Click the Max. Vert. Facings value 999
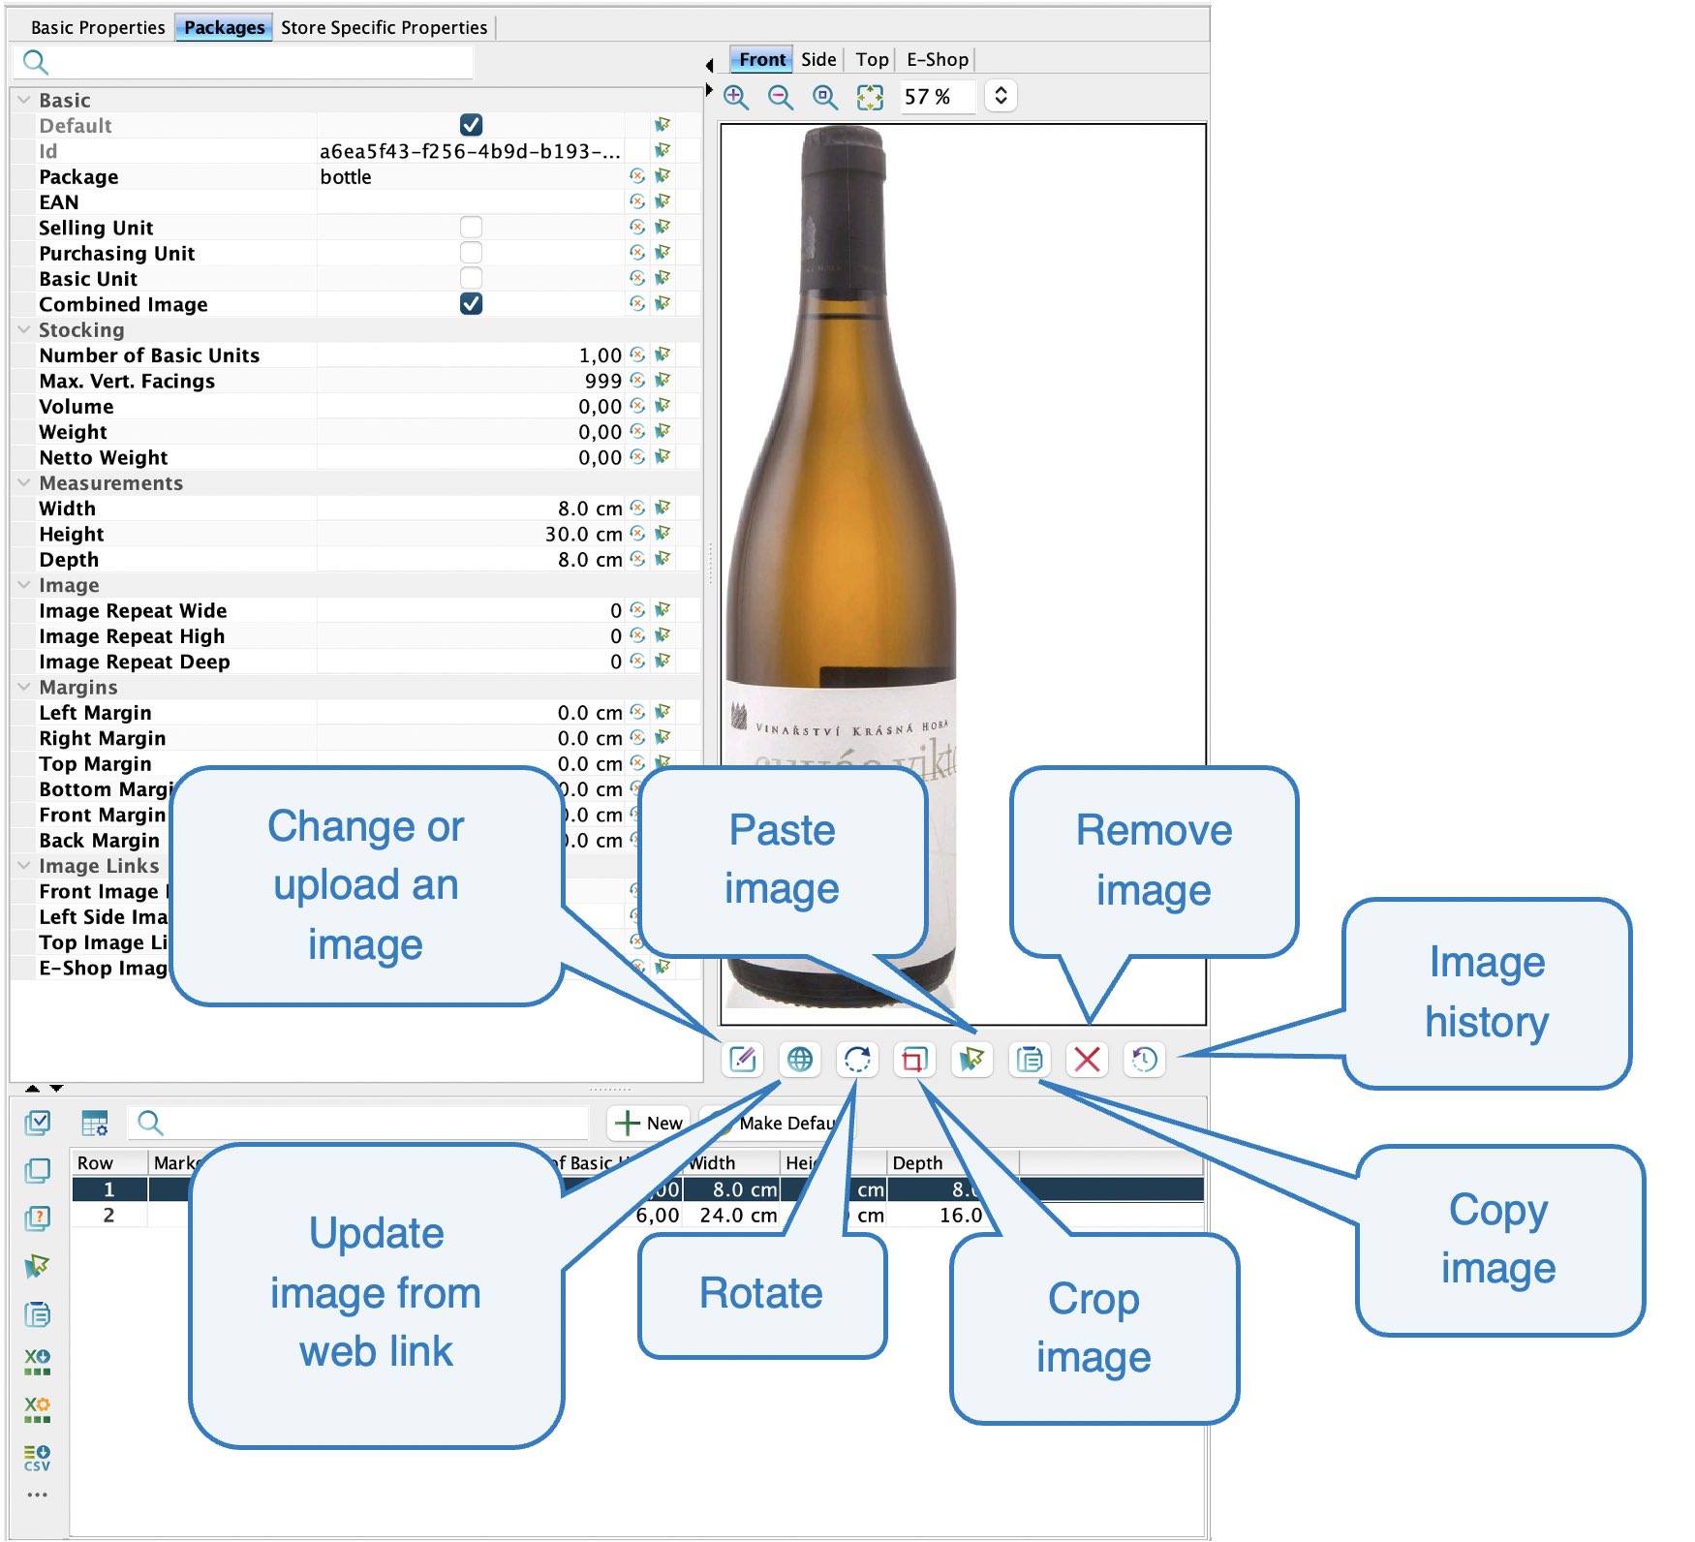Image resolution: width=1695 pixels, height=1542 pixels. click(x=602, y=381)
